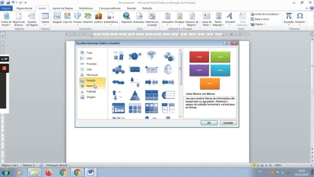314x177 pixels.
Task: Select the Tudo category in SmartArt dialog
Action: click(92, 53)
